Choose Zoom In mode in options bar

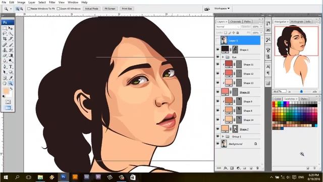tap(17, 9)
